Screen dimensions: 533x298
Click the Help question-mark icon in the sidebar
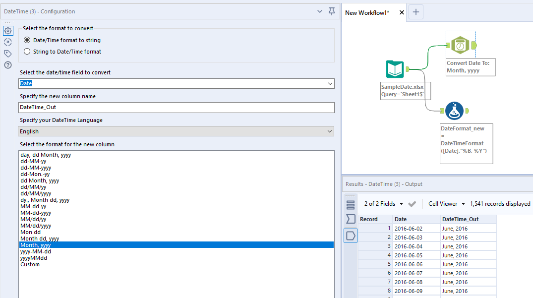click(x=7, y=65)
